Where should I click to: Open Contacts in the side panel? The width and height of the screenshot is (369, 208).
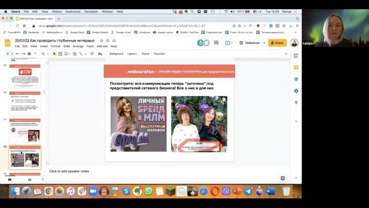pyautogui.click(x=296, y=91)
